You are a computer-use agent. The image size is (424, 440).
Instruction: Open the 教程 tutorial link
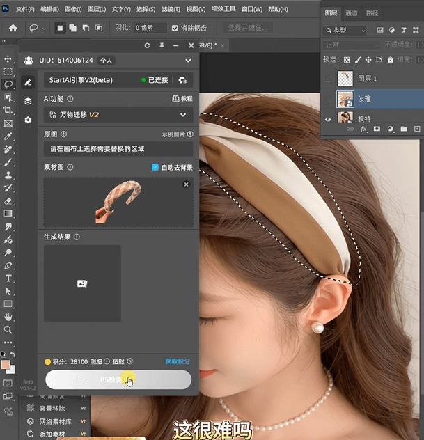coord(182,98)
